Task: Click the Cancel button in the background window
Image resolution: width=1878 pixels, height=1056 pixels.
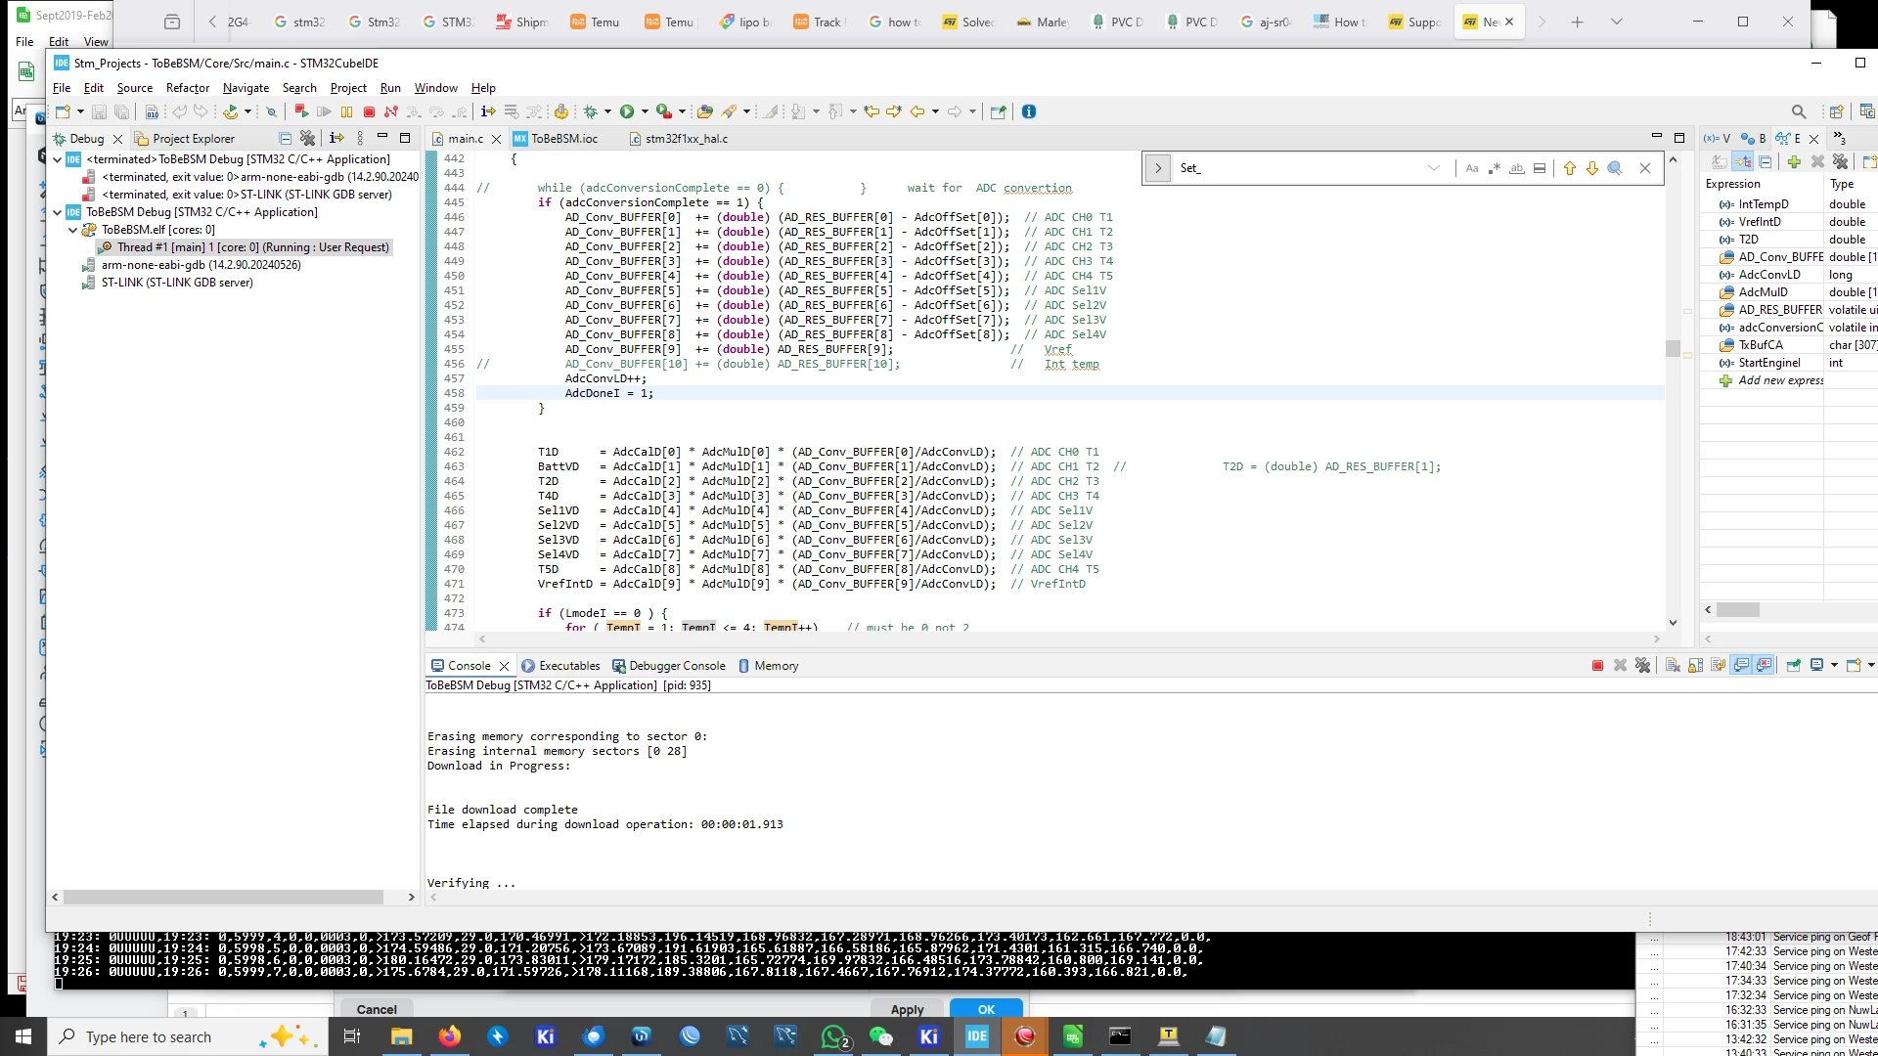Action: [x=377, y=1009]
